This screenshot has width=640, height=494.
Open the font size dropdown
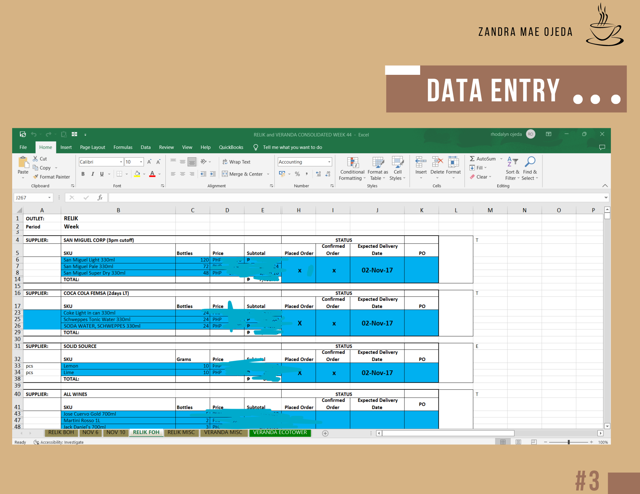coord(141,162)
